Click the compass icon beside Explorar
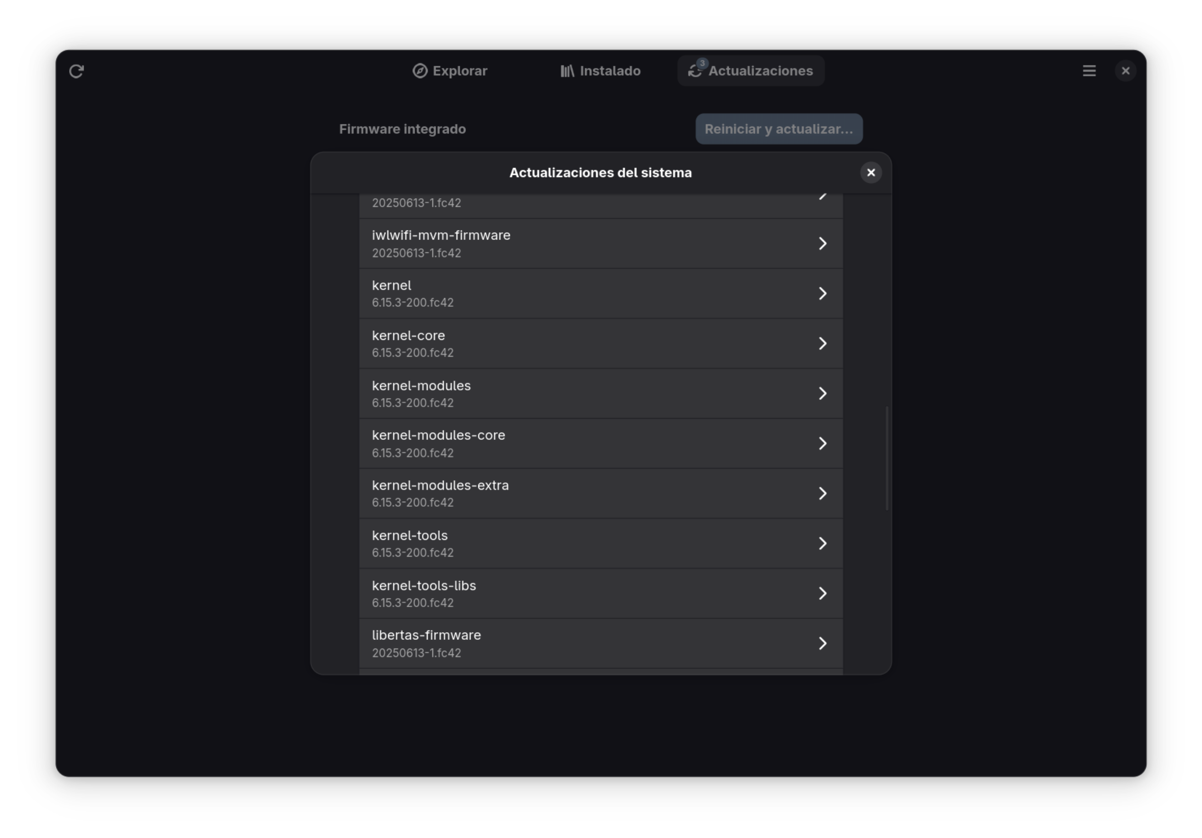Viewport: 1202px width, 838px height. [x=420, y=70]
